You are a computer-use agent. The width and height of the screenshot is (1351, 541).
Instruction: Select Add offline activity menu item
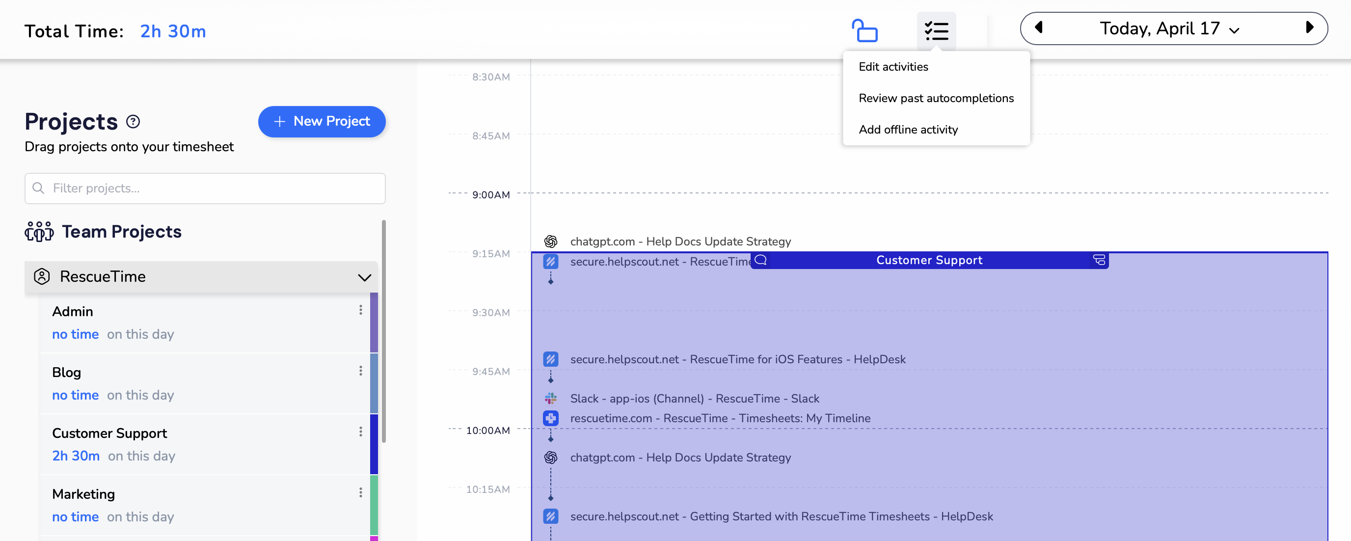908,130
